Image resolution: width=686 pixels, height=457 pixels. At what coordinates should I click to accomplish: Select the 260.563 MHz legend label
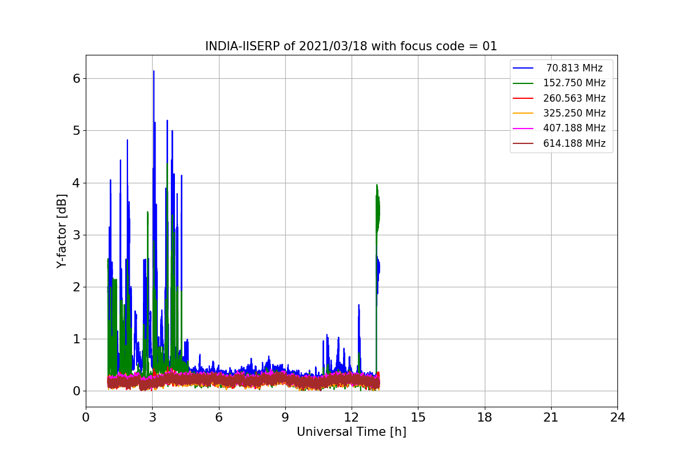[x=575, y=98]
